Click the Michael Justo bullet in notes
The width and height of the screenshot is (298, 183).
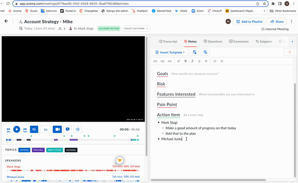(x=172, y=139)
